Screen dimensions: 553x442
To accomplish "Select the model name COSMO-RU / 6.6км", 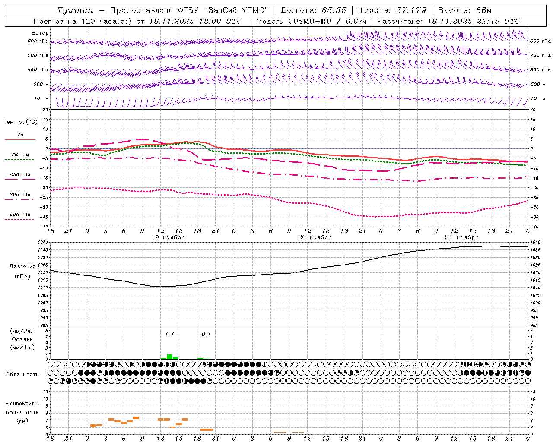I will tap(327, 21).
